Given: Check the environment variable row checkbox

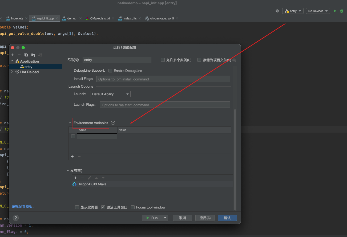Looking at the screenshot, I should (x=73, y=136).
